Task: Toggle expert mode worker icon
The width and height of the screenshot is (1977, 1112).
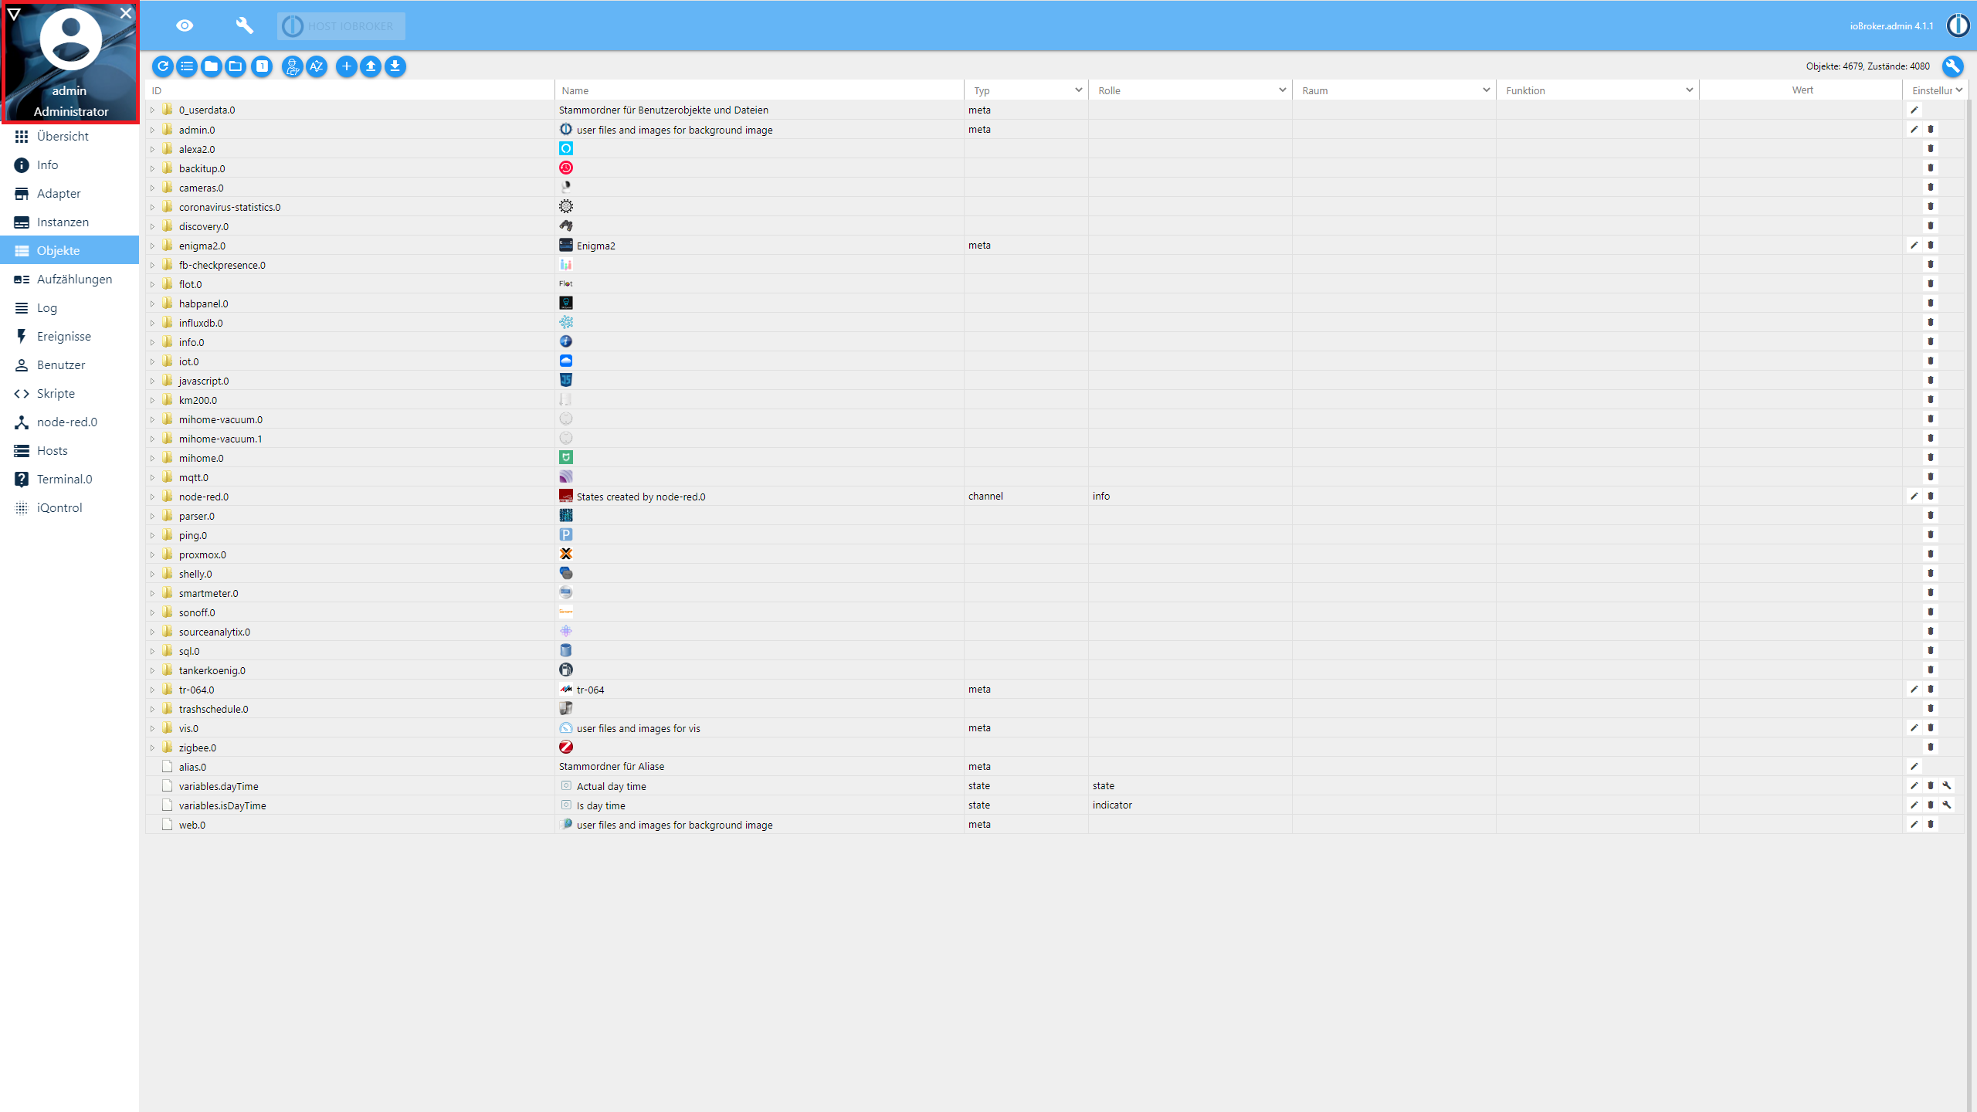Action: click(x=292, y=66)
